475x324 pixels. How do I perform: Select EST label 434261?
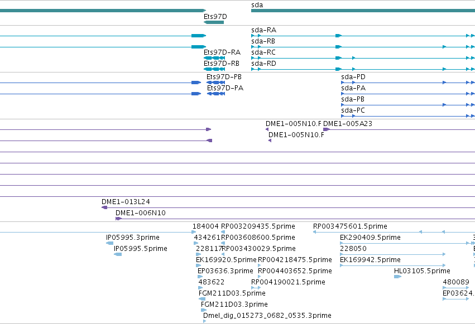point(207,238)
